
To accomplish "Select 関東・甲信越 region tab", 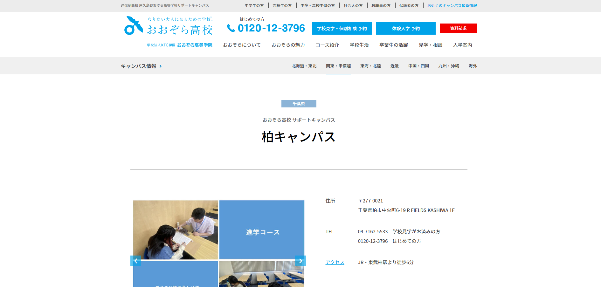I will tap(338, 66).
